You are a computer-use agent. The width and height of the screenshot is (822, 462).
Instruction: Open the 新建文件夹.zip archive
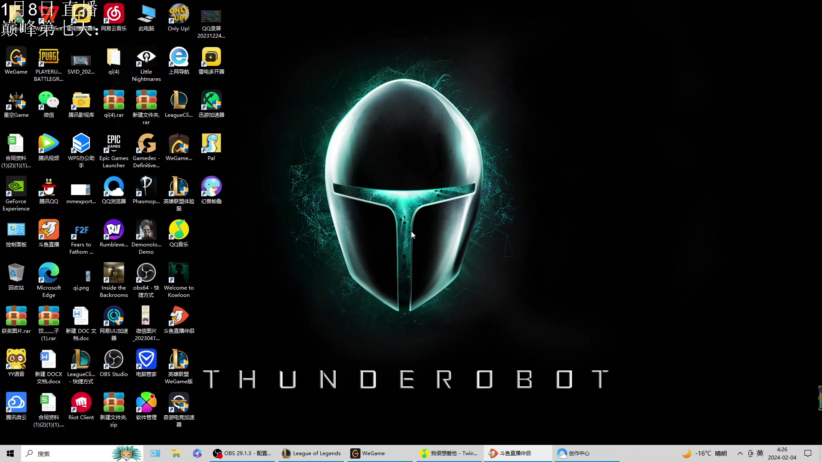click(114, 410)
